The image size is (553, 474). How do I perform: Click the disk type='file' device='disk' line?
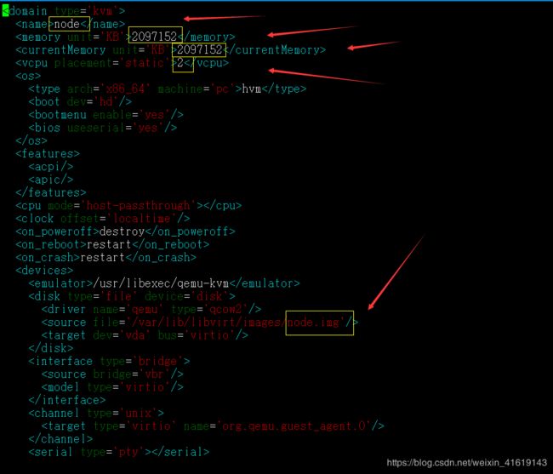(x=132, y=296)
